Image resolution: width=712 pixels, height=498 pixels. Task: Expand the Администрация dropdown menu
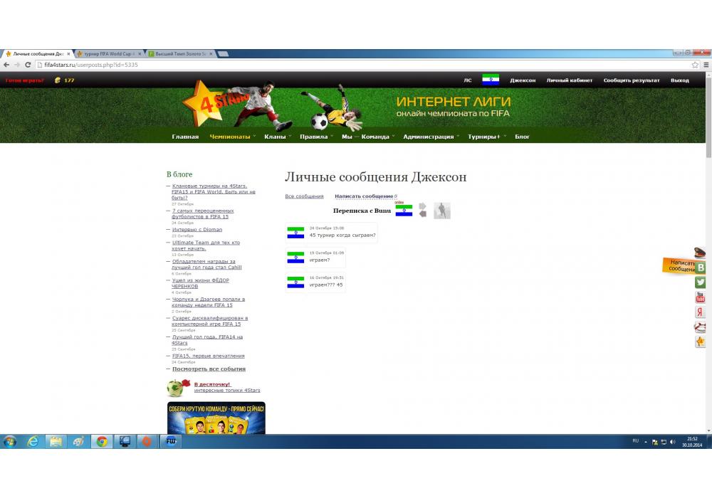click(429, 137)
